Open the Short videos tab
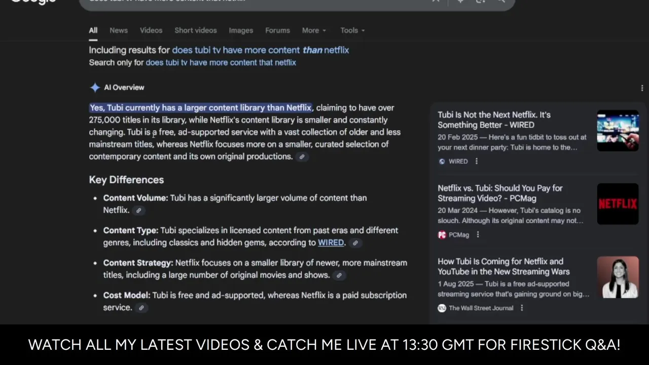Image resolution: width=649 pixels, height=365 pixels. pyautogui.click(x=196, y=30)
